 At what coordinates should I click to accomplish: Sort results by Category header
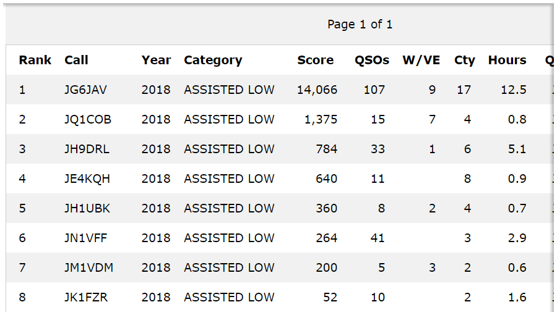(213, 60)
